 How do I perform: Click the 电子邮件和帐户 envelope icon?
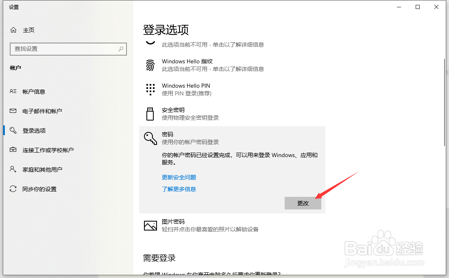click(x=13, y=111)
